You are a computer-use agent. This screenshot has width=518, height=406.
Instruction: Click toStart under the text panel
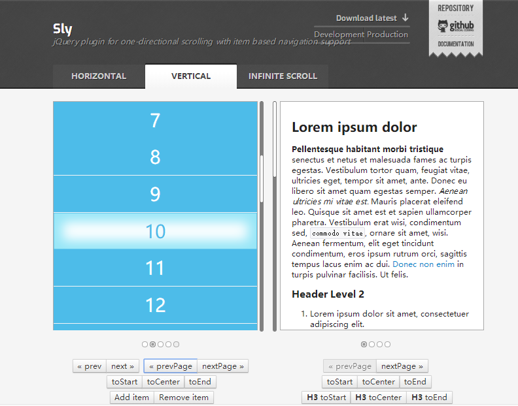(339, 382)
